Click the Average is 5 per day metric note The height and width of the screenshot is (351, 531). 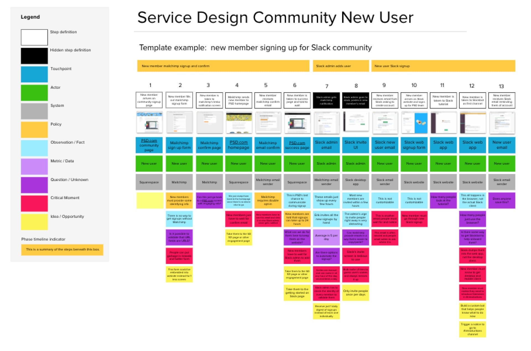coord(326,237)
